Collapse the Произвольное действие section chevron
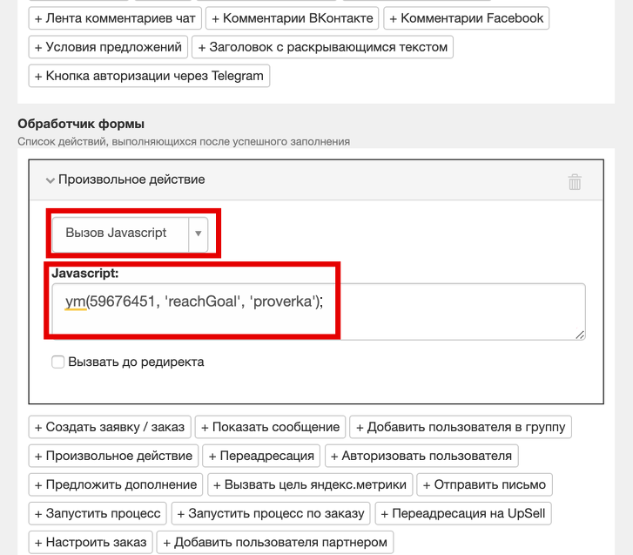The height and width of the screenshot is (555, 633). click(x=50, y=180)
